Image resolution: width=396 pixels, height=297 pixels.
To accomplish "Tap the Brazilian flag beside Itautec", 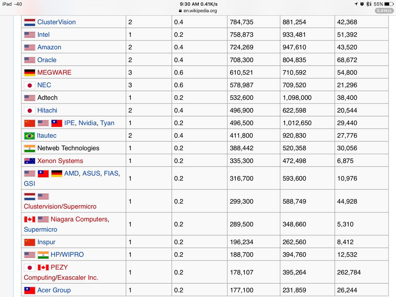I will [29, 136].
